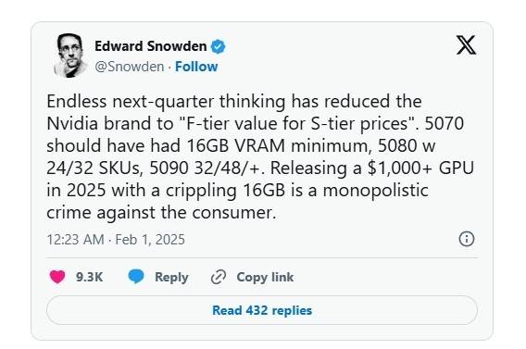Open the info icon beside timestamp
526x349 pixels.
(x=467, y=239)
